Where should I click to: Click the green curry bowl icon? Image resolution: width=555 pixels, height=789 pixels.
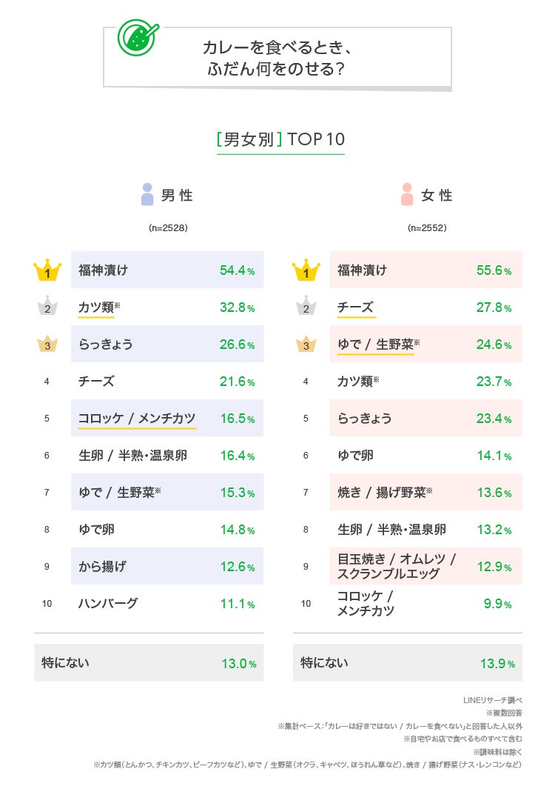[x=136, y=37]
